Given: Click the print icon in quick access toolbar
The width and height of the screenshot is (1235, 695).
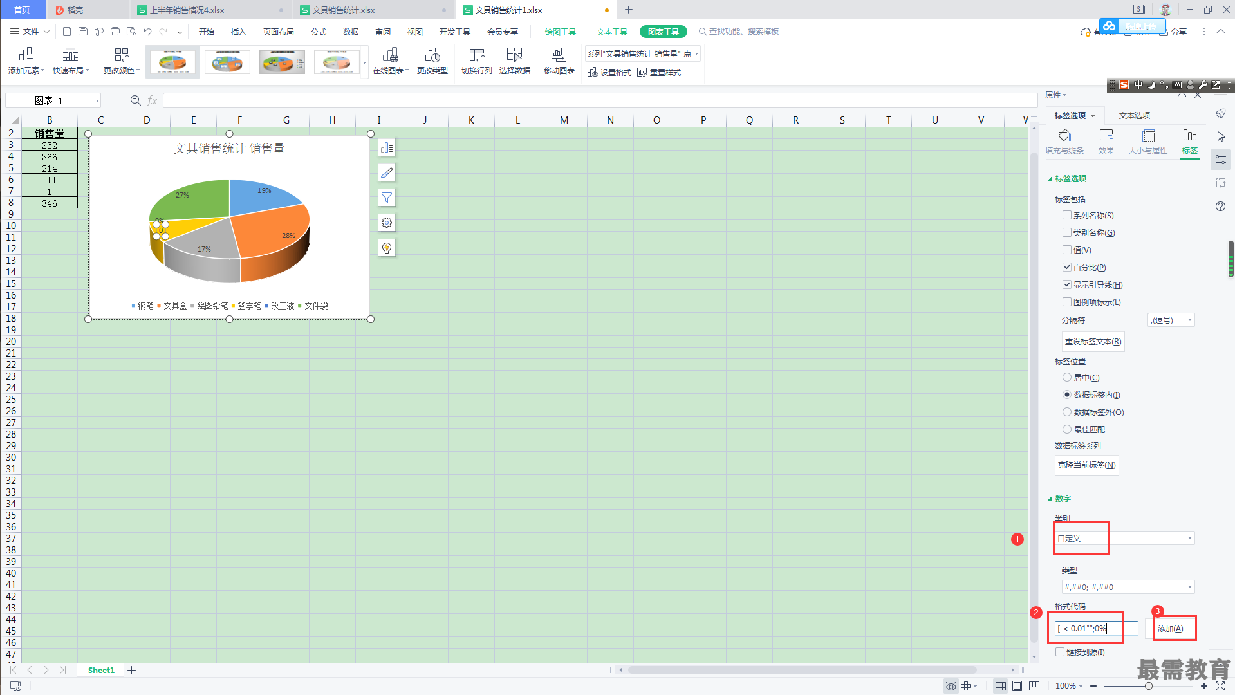Looking at the screenshot, I should click(115, 32).
